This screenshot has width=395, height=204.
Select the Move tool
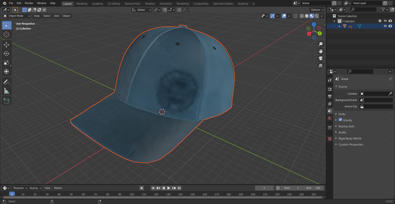pos(6,45)
